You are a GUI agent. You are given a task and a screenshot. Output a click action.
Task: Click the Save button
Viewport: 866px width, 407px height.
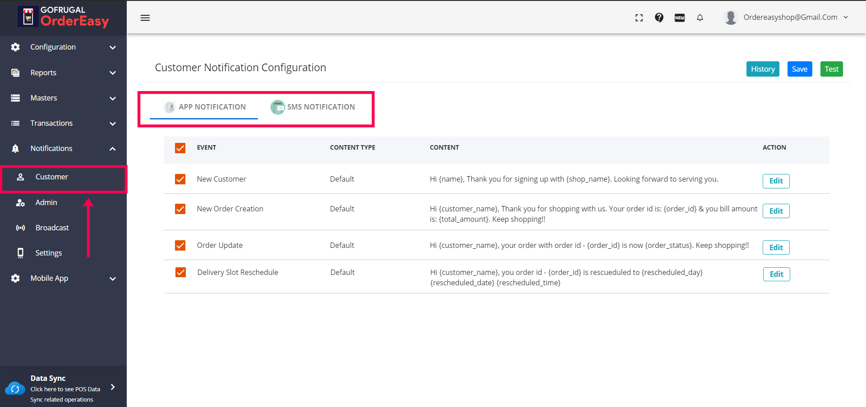coord(799,69)
